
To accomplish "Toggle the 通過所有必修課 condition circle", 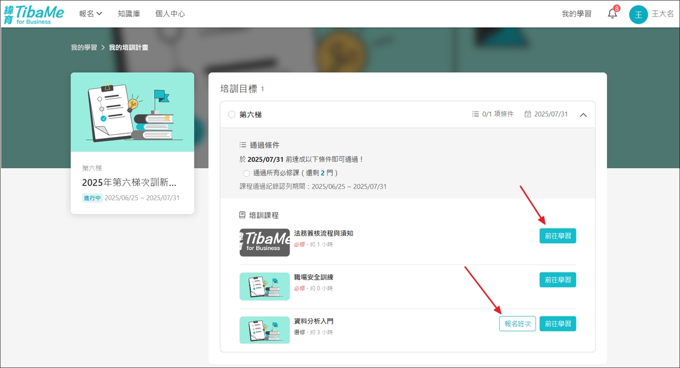I will click(246, 173).
